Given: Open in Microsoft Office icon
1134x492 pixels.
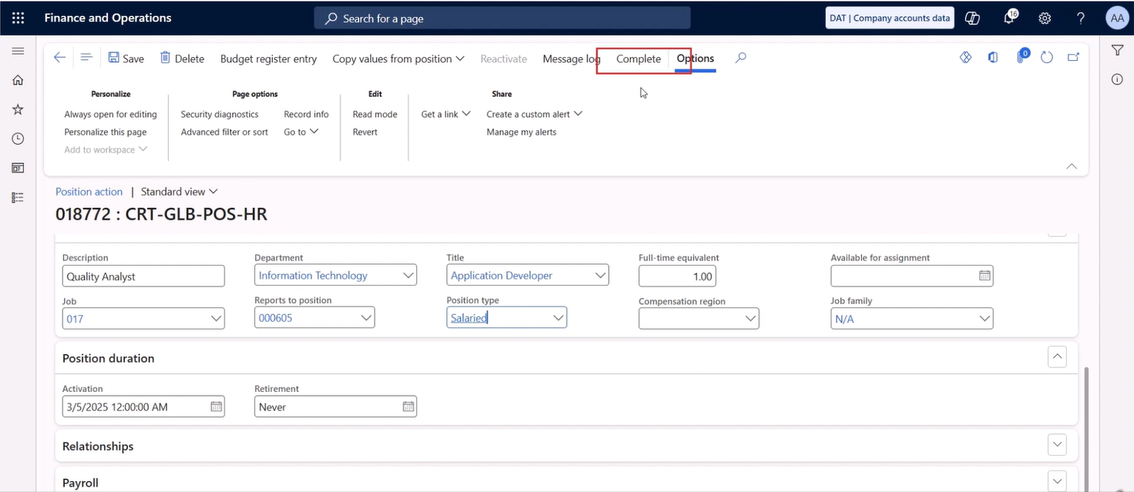Looking at the screenshot, I should click(x=993, y=58).
